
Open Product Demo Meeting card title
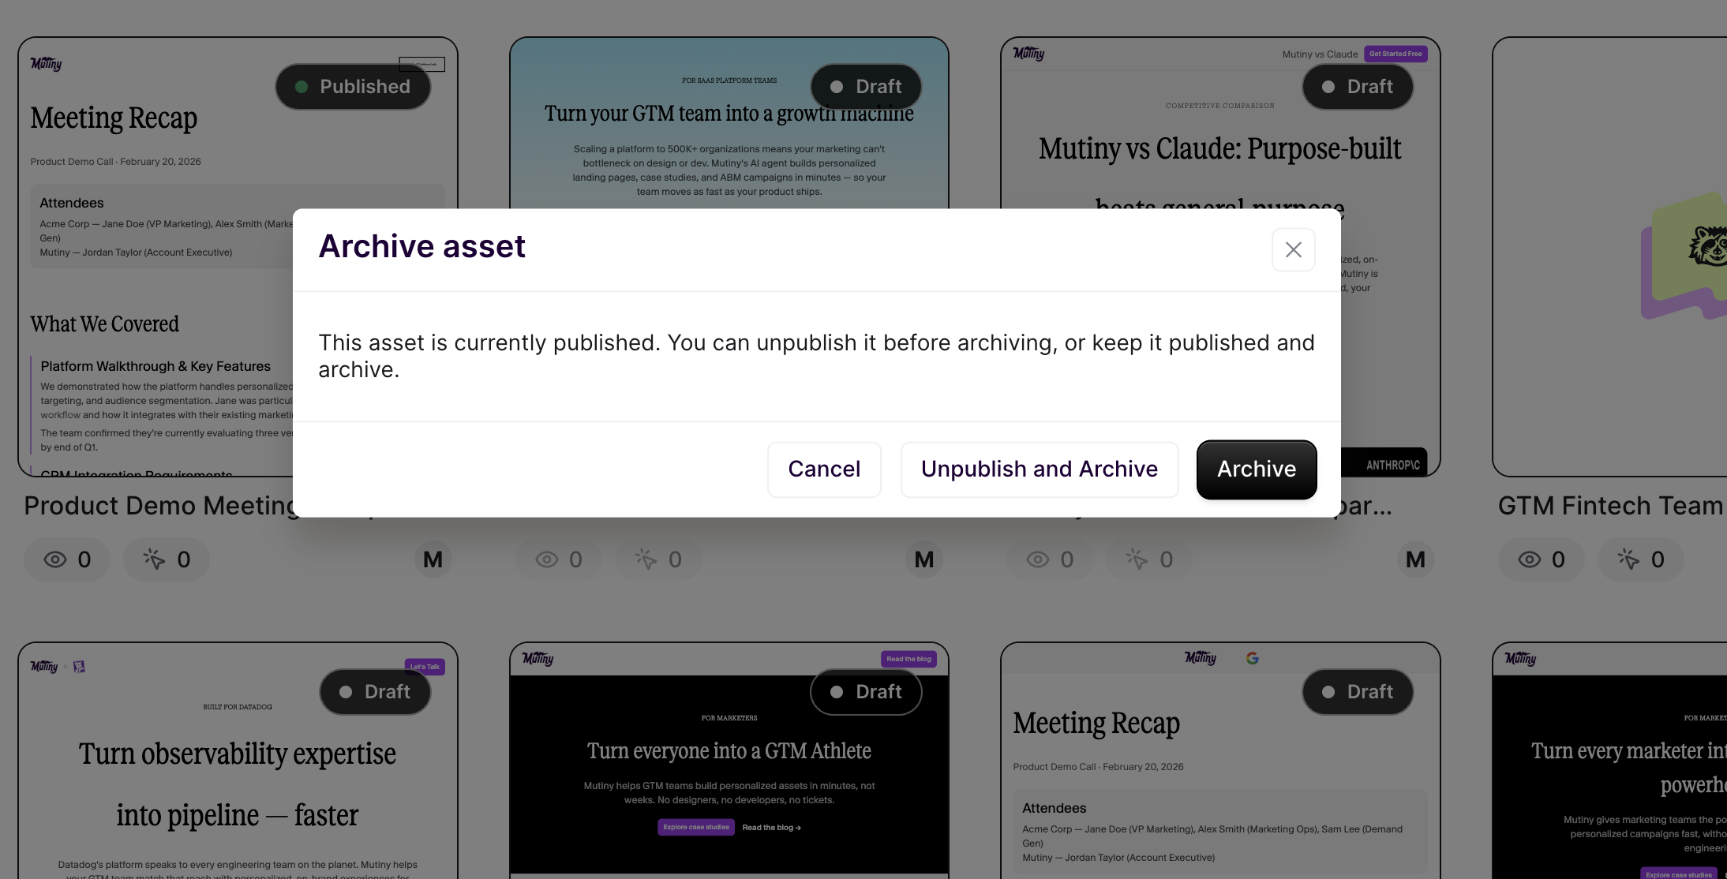click(x=158, y=506)
